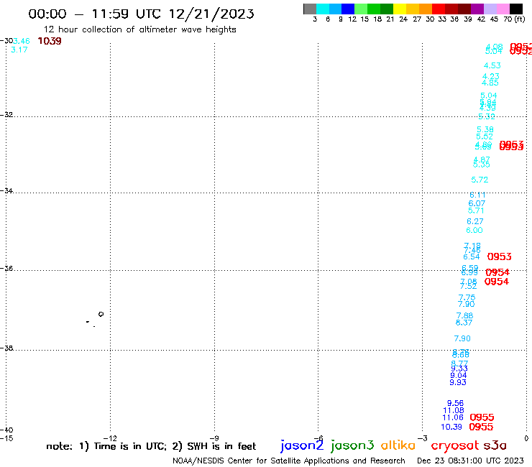Viewport: 532px width, 467px height.
Task: Click the 4.85 wave height value
Action: coord(490,83)
